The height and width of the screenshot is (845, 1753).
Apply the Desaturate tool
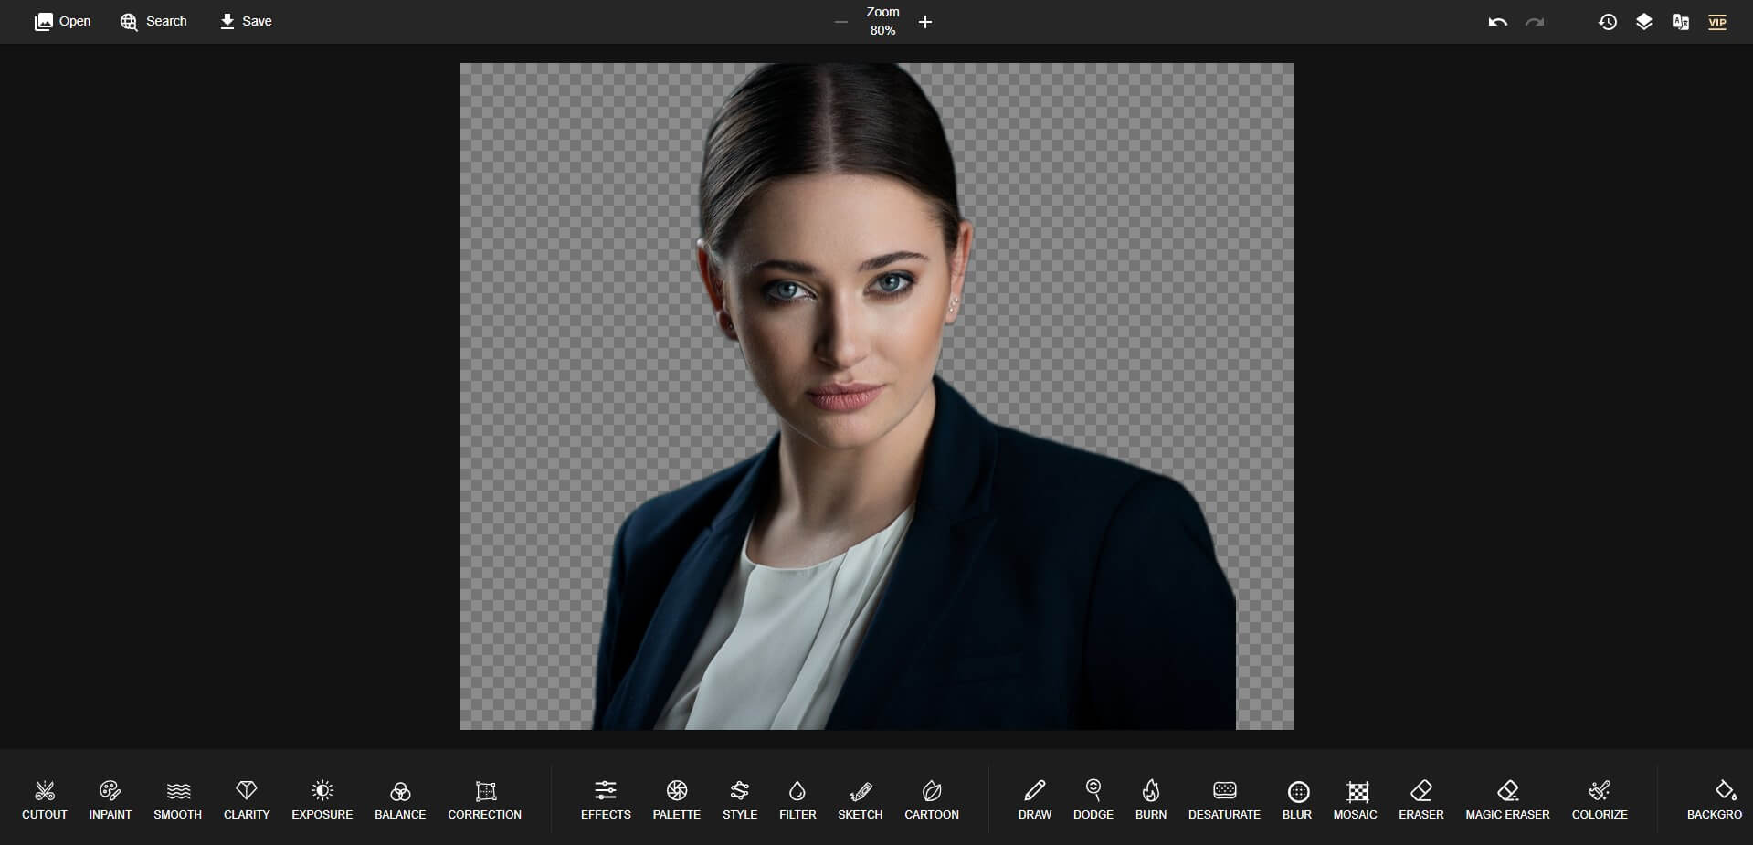pos(1224,799)
